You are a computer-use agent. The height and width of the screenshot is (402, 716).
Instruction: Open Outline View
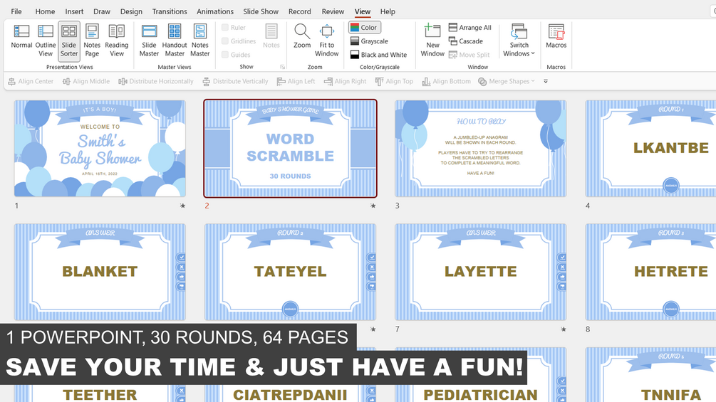(x=45, y=40)
